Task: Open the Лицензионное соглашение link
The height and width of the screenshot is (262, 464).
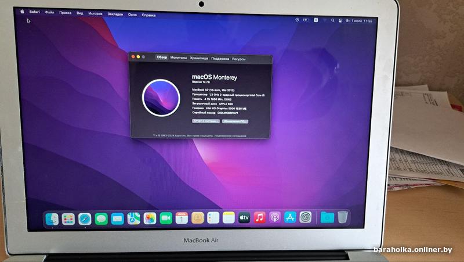Action: pos(230,136)
